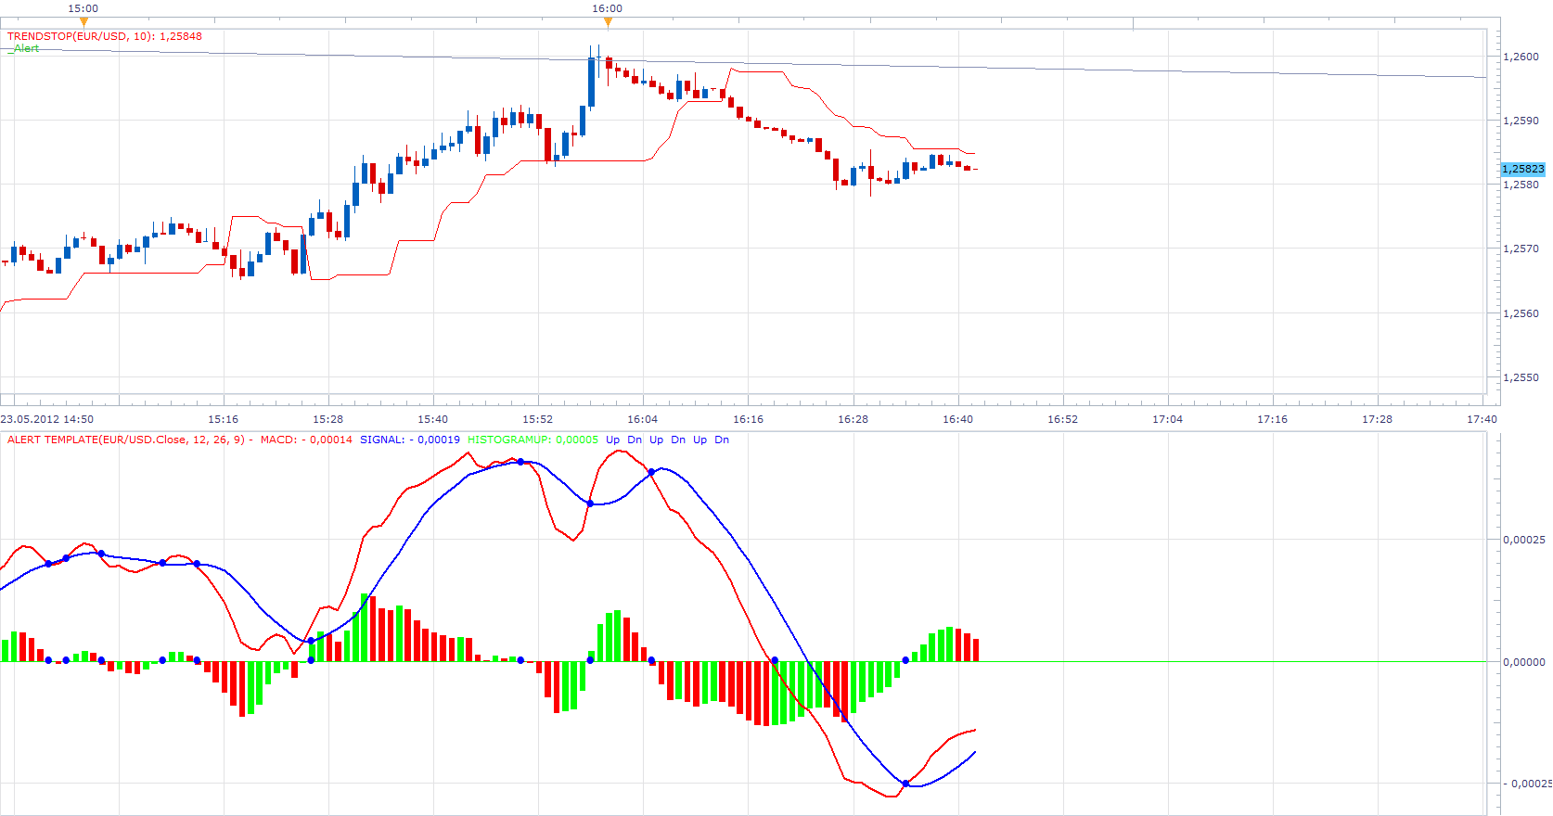Click the 16:52 time axis label
The width and height of the screenshot is (1553, 816).
pos(1062,419)
